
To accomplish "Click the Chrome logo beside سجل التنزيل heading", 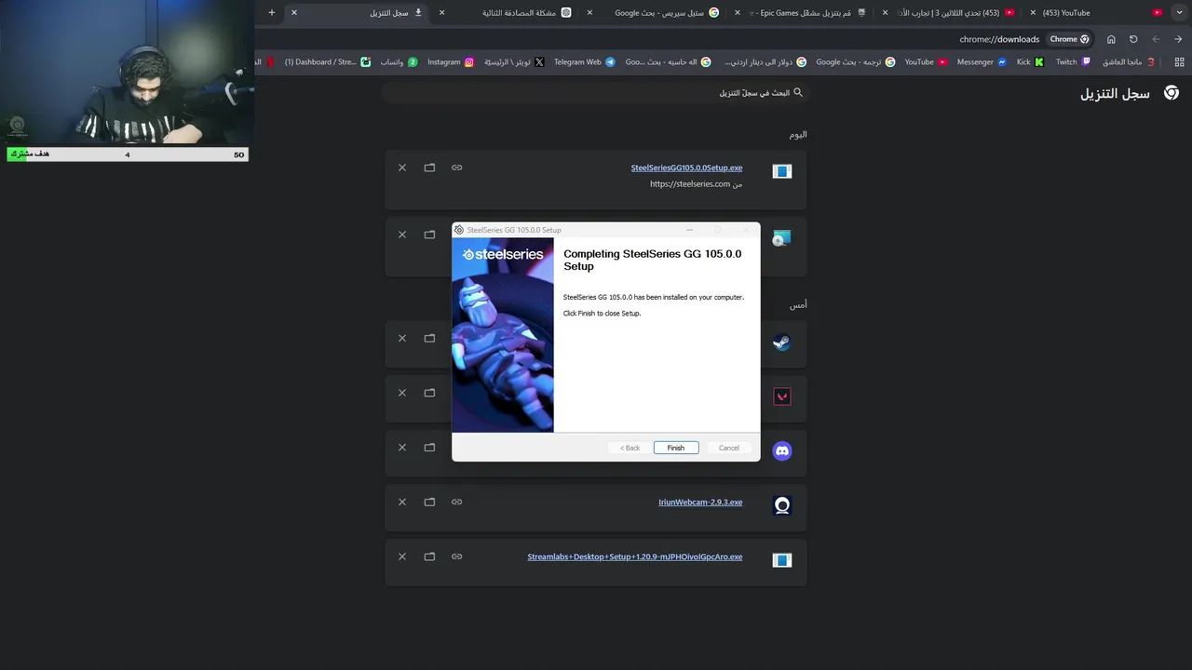I will point(1172,93).
